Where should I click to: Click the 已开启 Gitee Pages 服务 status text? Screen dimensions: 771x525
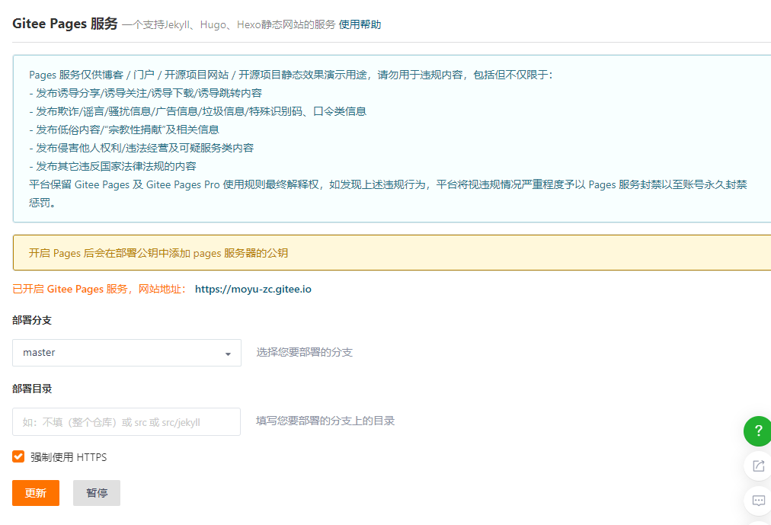pyautogui.click(x=100, y=289)
